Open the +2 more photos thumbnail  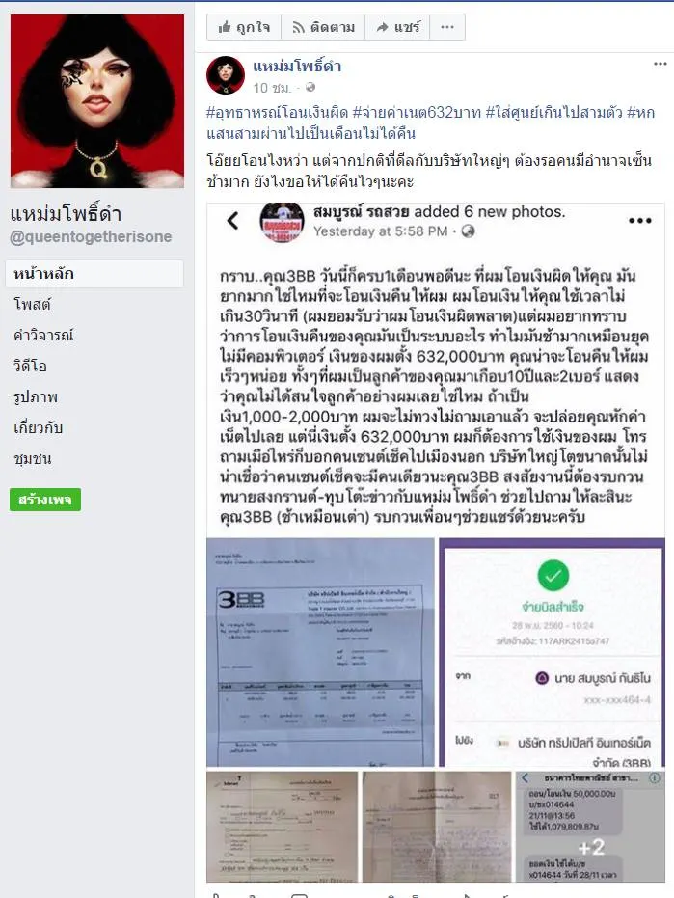(591, 827)
